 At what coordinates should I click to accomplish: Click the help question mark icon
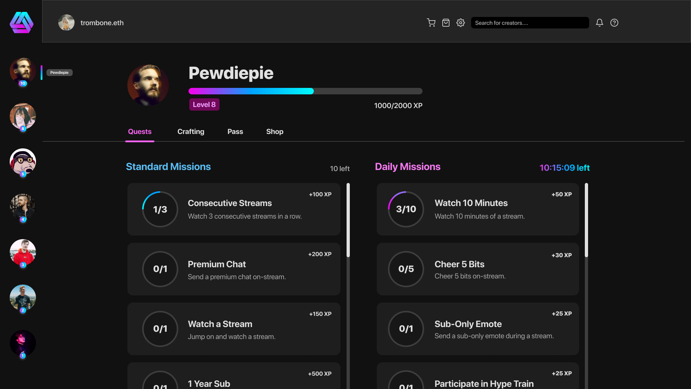(x=614, y=23)
